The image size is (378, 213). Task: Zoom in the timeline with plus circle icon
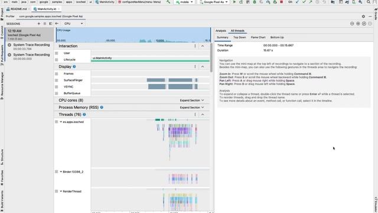pyautogui.click(x=358, y=24)
